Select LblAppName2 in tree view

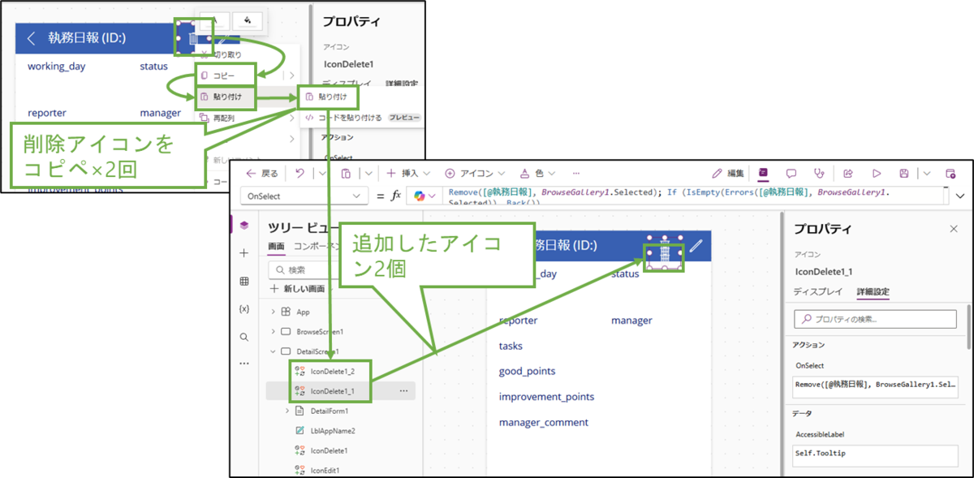pyautogui.click(x=333, y=431)
